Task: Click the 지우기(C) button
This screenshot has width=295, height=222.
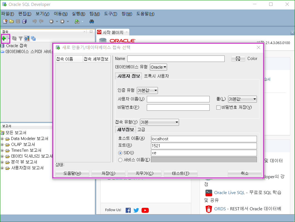Action: 145,173
